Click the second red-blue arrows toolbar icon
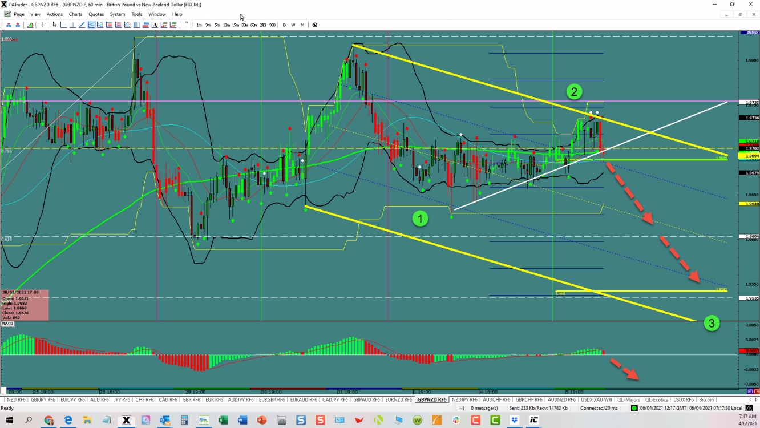 click(18, 25)
